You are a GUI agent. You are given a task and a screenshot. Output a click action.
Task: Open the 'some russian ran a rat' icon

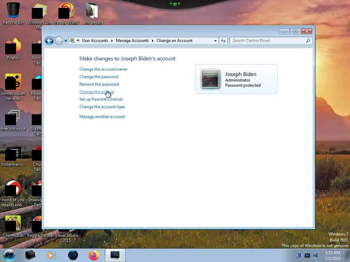[x=13, y=87]
